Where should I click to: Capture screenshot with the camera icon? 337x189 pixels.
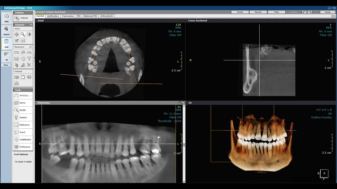click(x=17, y=77)
